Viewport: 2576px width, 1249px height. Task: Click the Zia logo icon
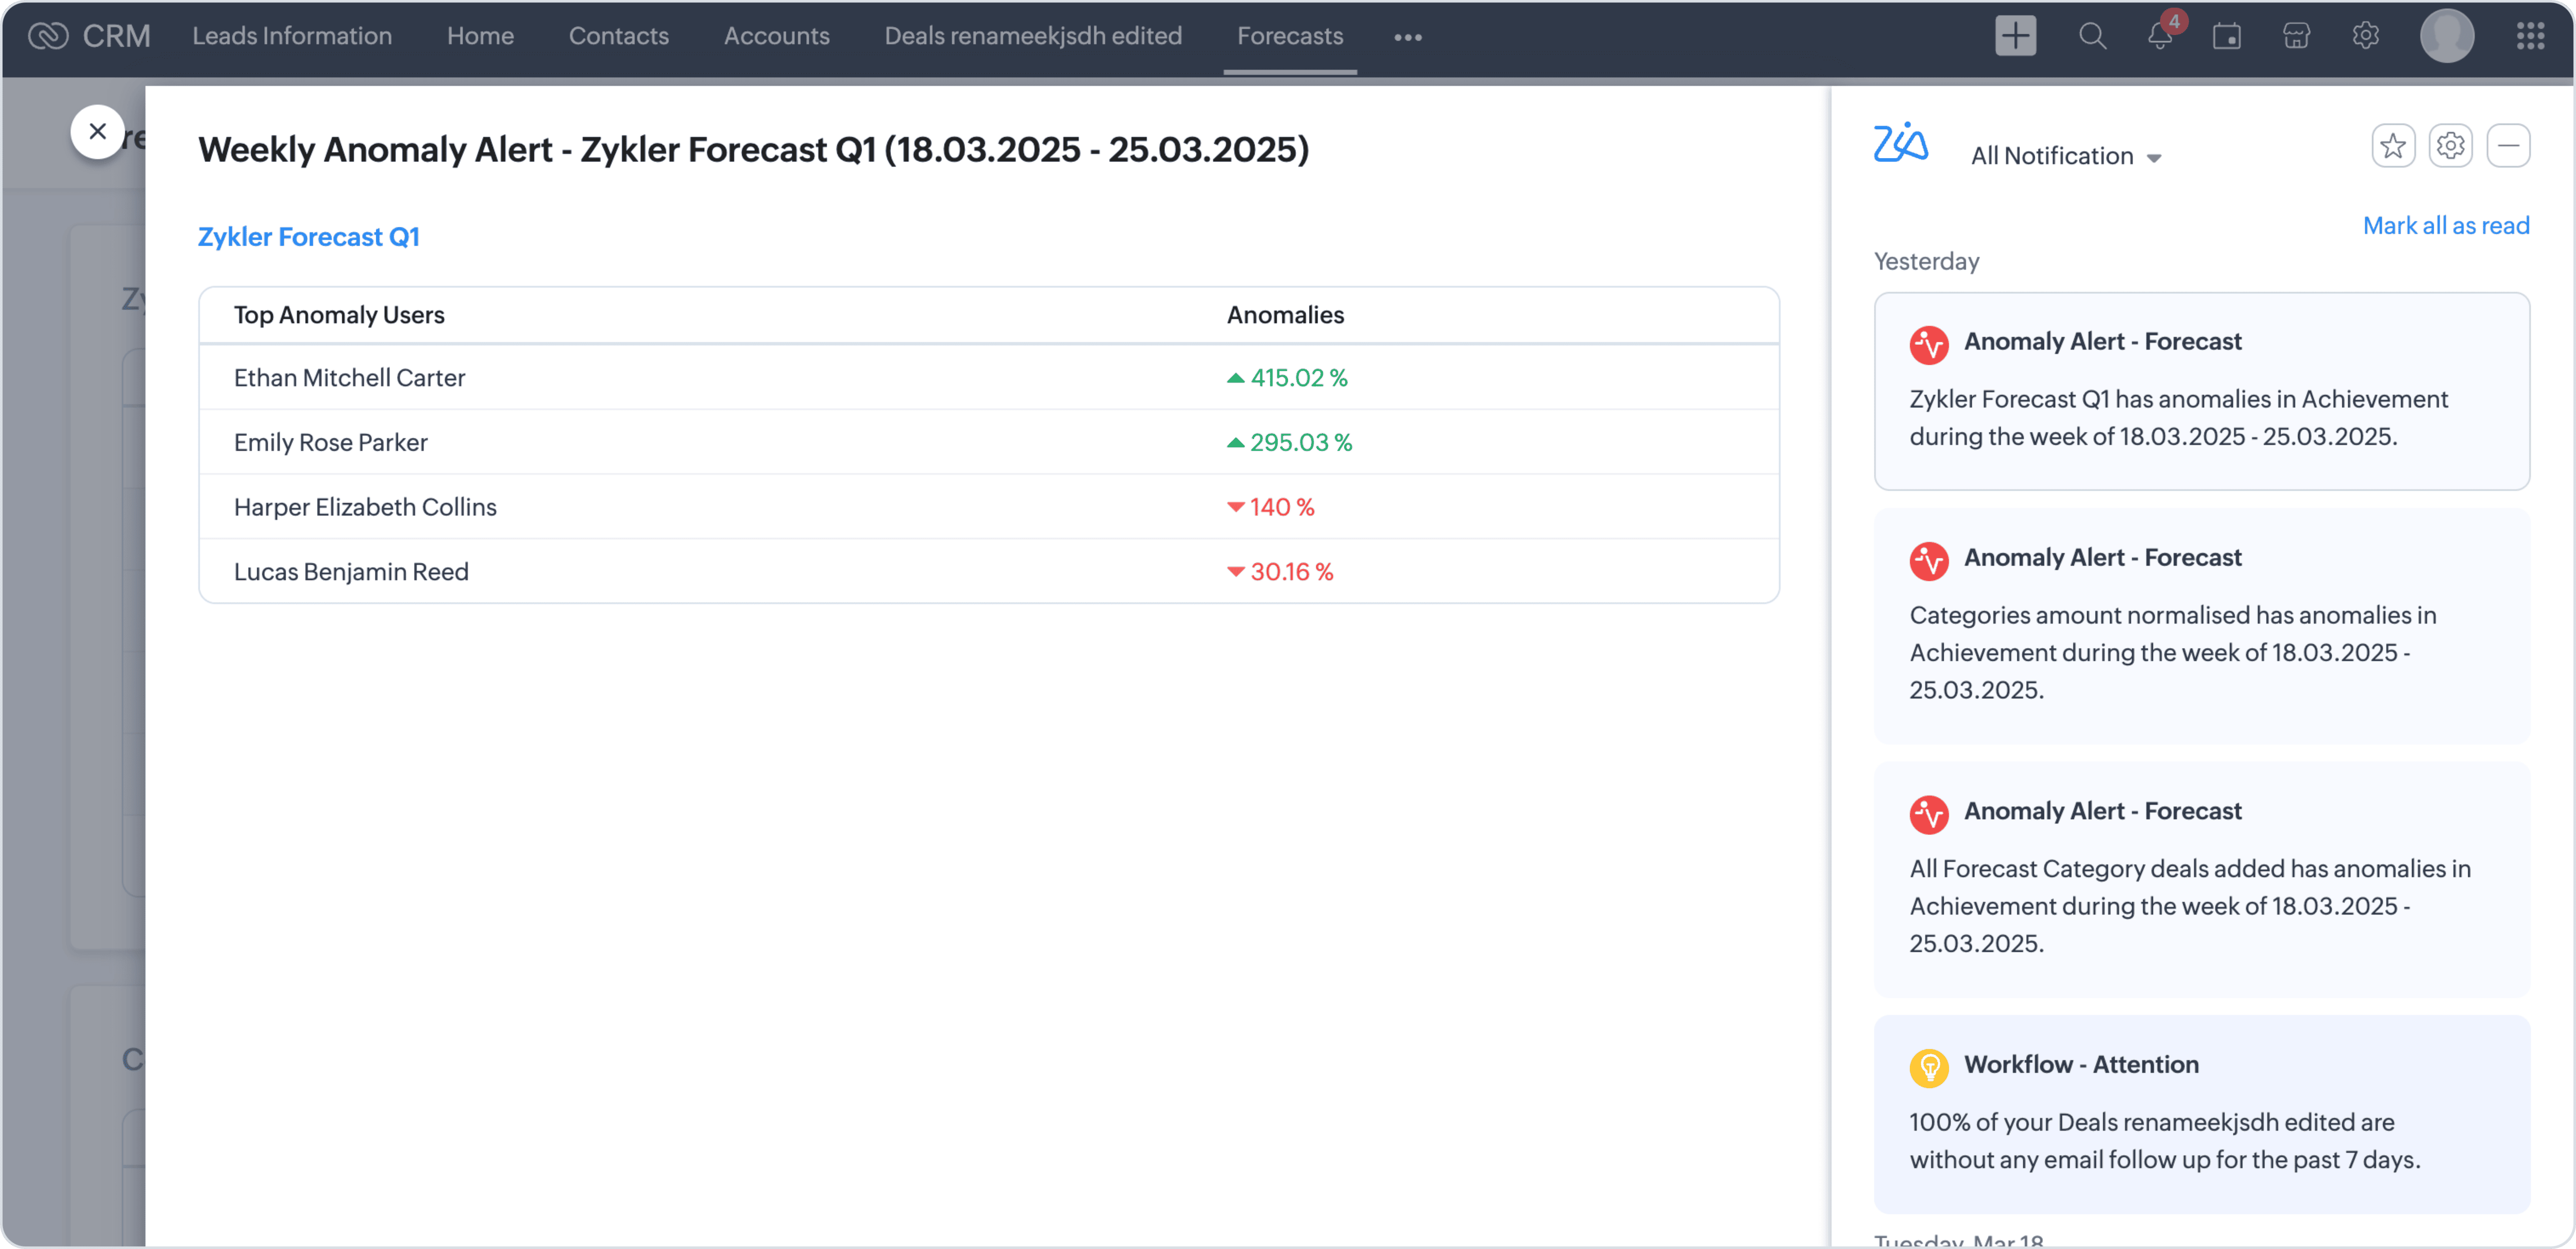click(x=1900, y=143)
